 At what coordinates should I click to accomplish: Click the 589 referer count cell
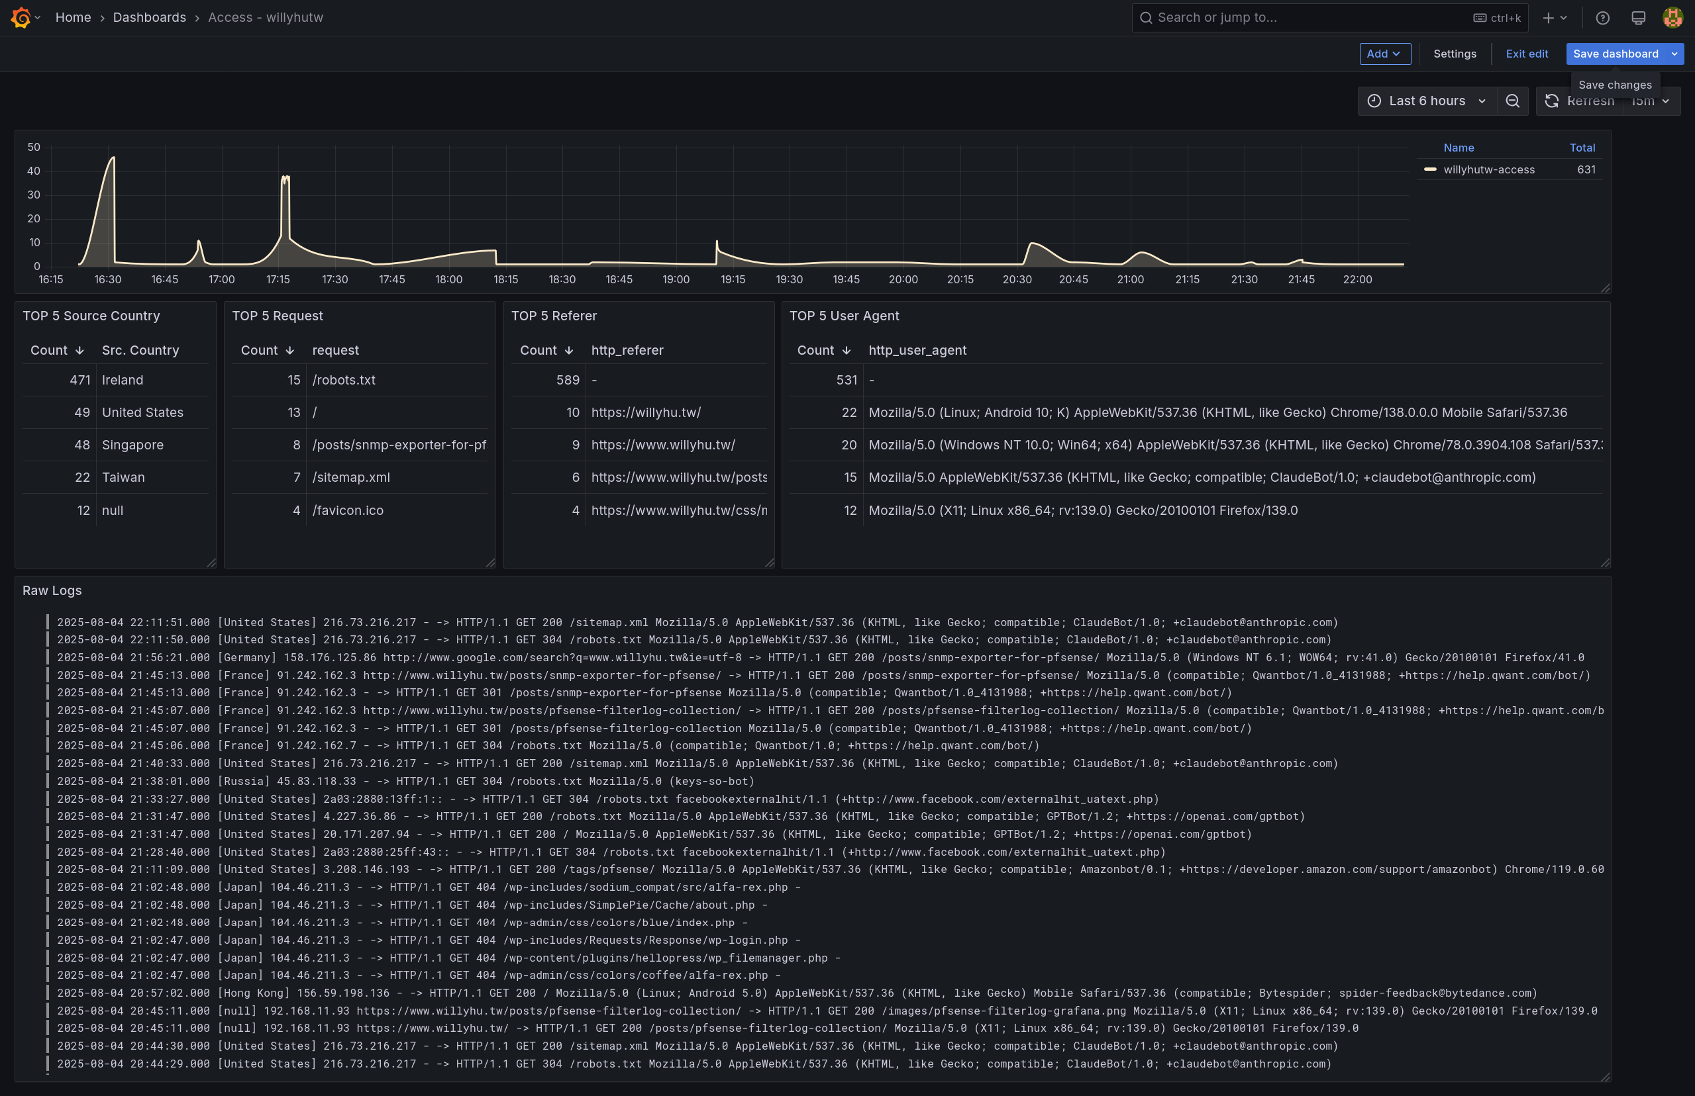pos(548,380)
